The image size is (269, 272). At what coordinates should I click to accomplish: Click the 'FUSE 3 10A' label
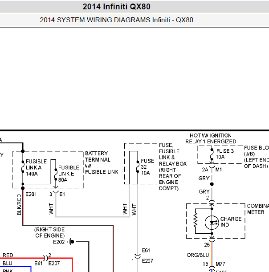coord(225,154)
